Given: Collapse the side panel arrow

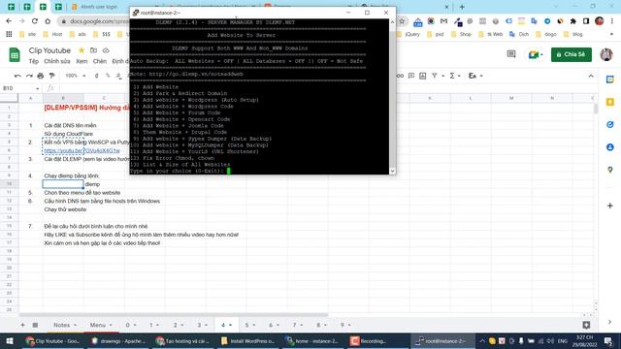Looking at the screenshot, I should click(x=610, y=322).
